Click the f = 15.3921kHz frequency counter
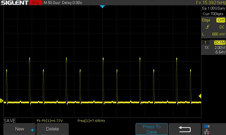 pyautogui.click(x=211, y=3)
